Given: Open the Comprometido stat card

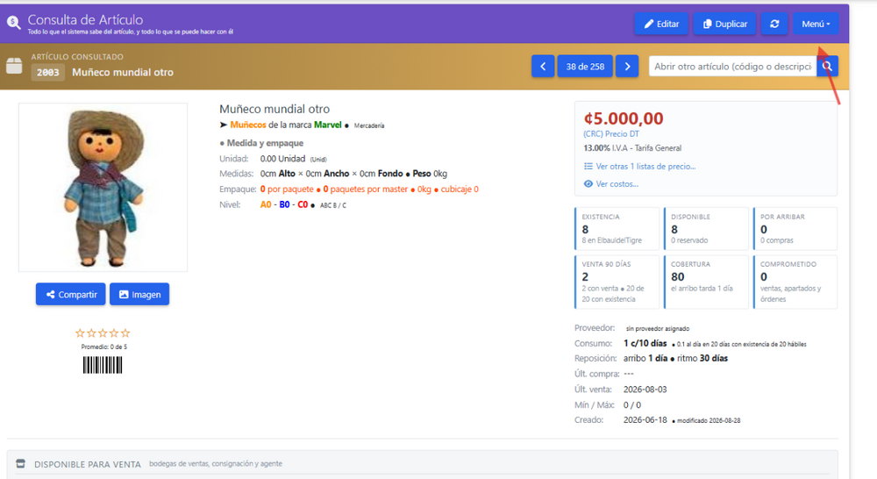Looking at the screenshot, I should (795, 282).
